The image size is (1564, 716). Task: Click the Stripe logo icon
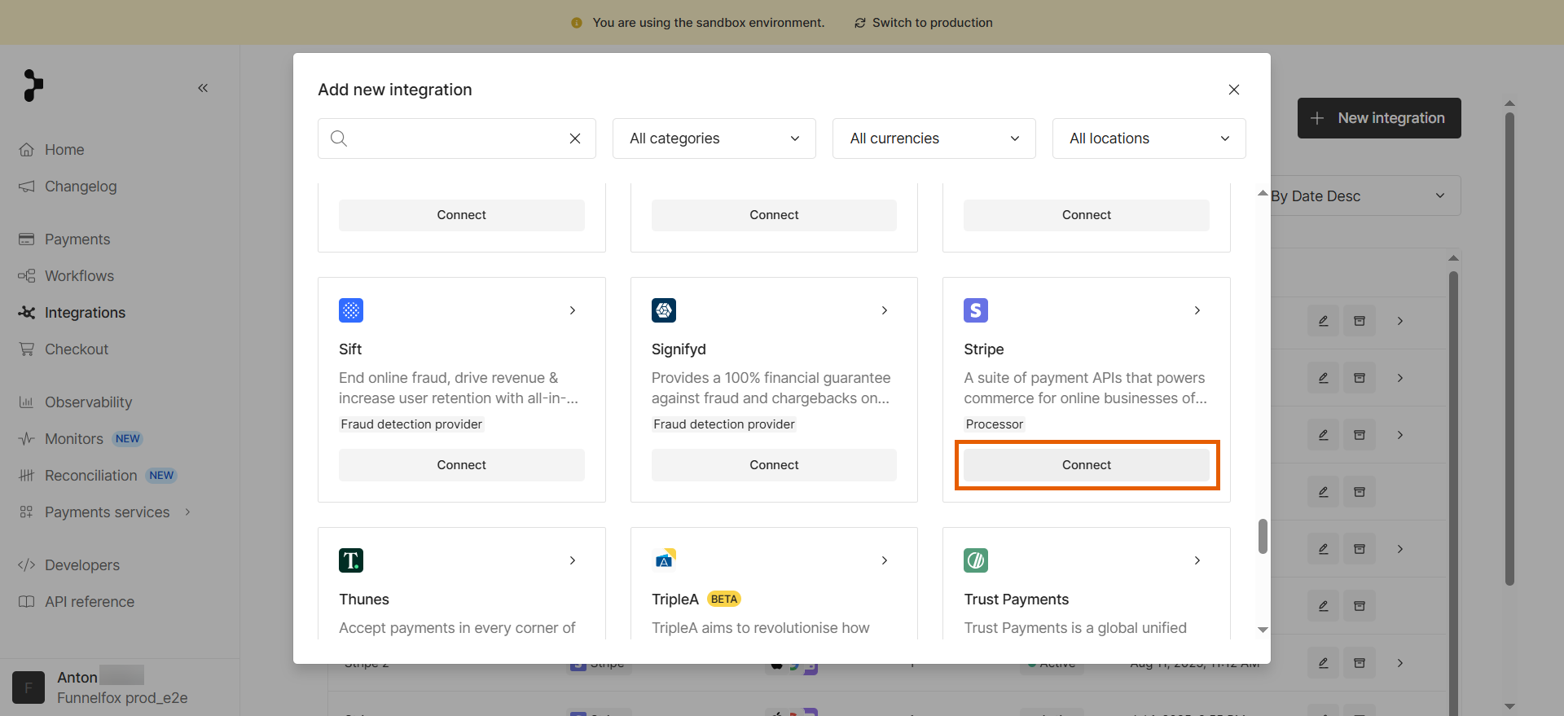[x=976, y=310]
